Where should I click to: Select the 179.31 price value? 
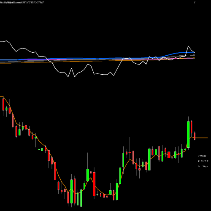[202, 156]
